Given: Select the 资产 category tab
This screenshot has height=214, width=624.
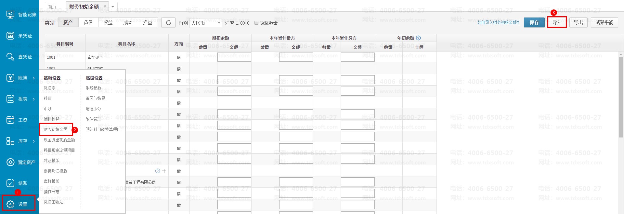Looking at the screenshot, I should 68,22.
